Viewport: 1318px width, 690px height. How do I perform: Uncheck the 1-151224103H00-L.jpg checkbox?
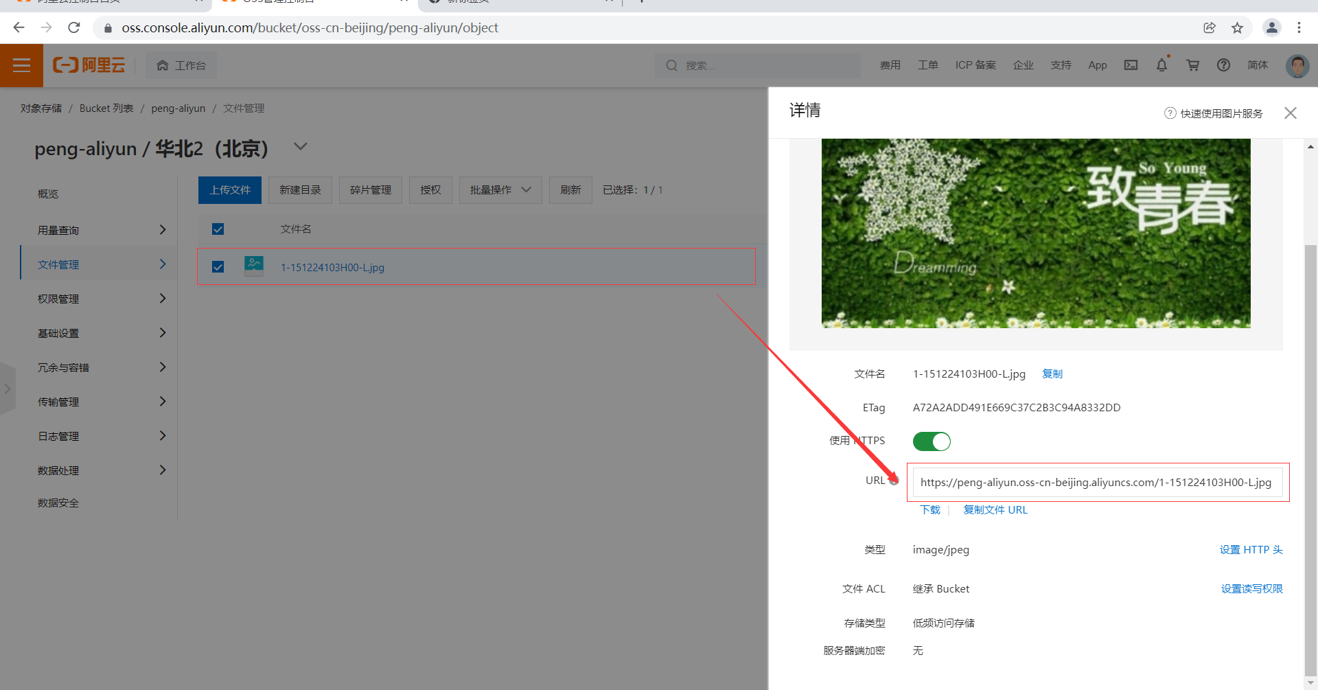pos(218,266)
